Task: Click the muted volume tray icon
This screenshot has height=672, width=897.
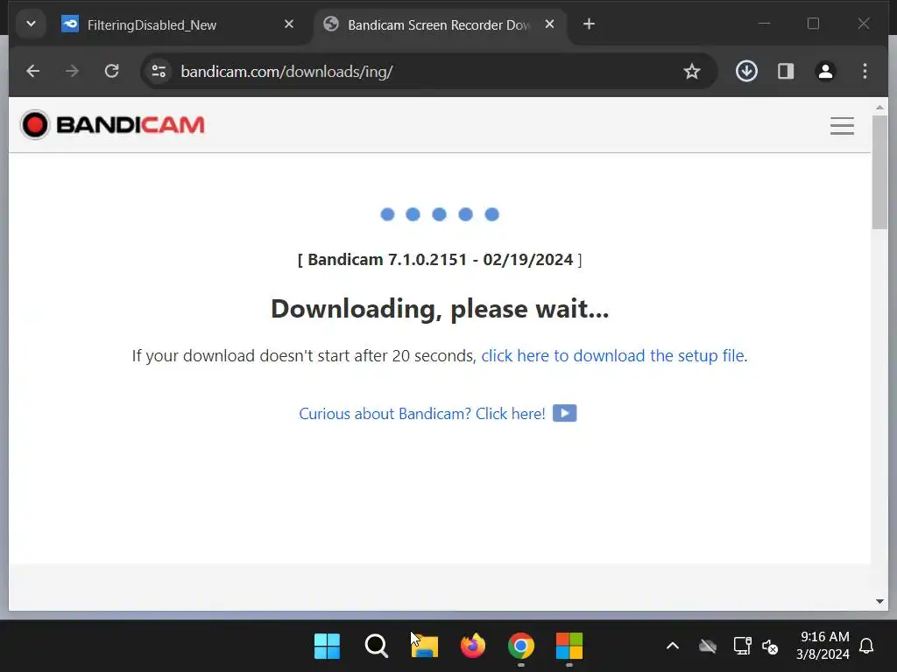Action: point(770,647)
